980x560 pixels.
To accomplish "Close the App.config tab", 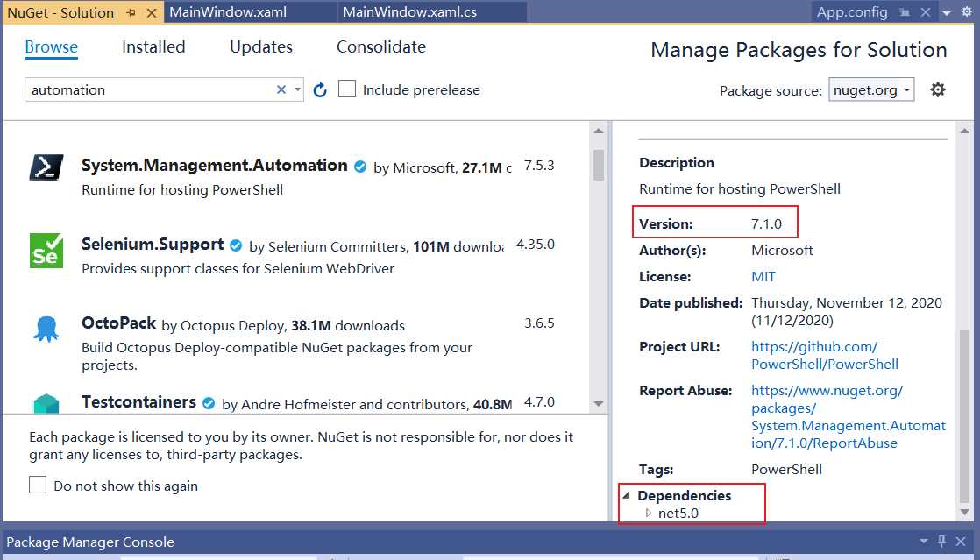I will point(926,12).
